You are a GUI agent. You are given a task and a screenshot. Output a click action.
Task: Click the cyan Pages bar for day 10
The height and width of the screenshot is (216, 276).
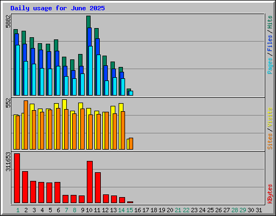tap(91, 71)
